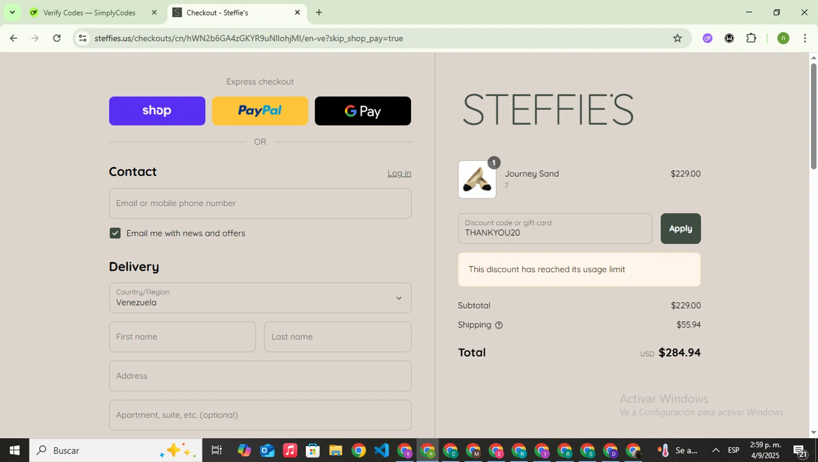Open Microsoft Store from the taskbar
Viewport: 818px width, 462px height.
(x=313, y=451)
